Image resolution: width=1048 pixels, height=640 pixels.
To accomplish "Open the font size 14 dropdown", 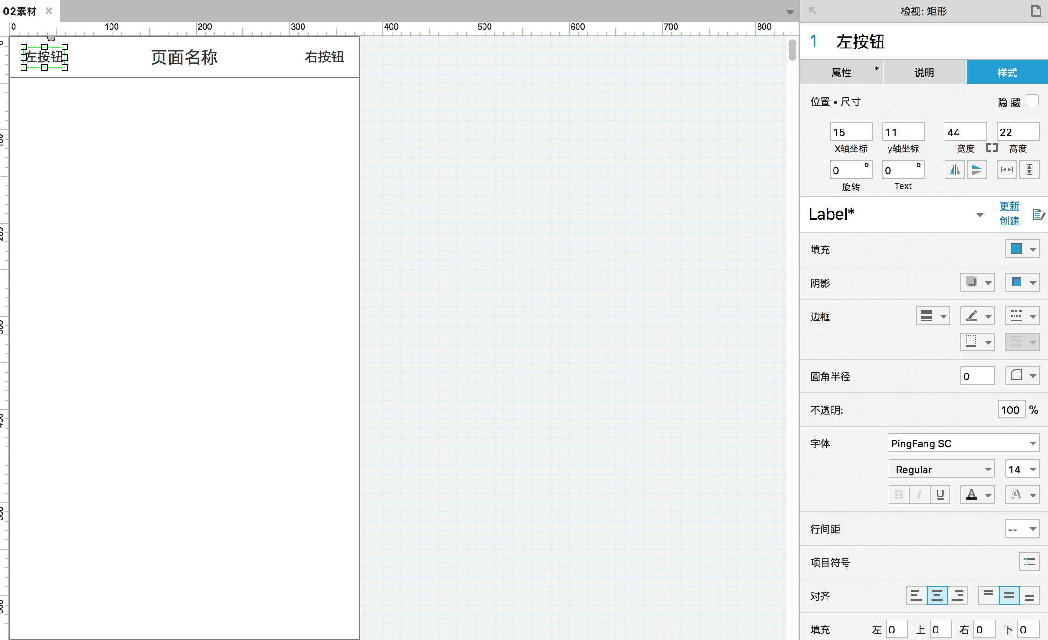I will pos(1022,469).
